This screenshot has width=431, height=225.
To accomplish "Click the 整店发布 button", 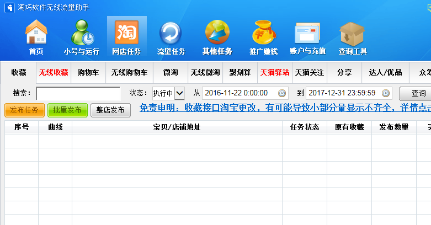I will pos(110,110).
